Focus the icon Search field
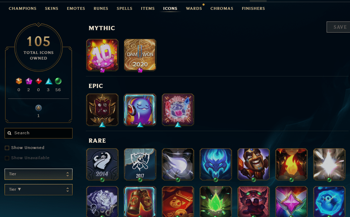Image resolution: width=350 pixels, height=217 pixels. (39, 133)
